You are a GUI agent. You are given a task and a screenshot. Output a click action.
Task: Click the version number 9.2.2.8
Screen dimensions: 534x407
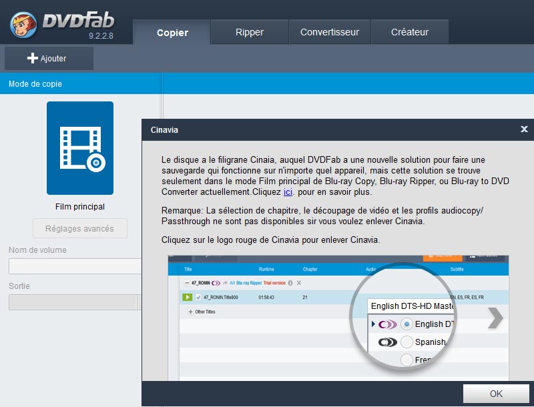coord(101,36)
